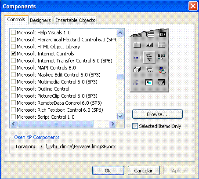Open the Insertable Objects tab

tap(76, 20)
